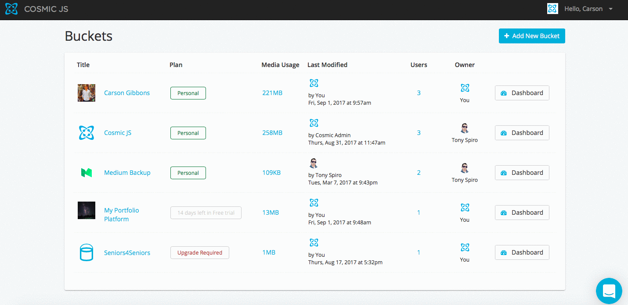Open Dashboard for Carson Gibbons bucket
This screenshot has width=628, height=305.
(x=522, y=93)
